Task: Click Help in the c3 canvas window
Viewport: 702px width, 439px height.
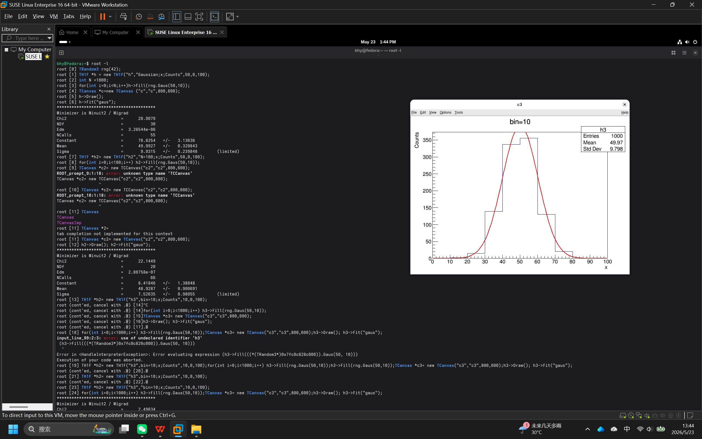Action: [625, 112]
